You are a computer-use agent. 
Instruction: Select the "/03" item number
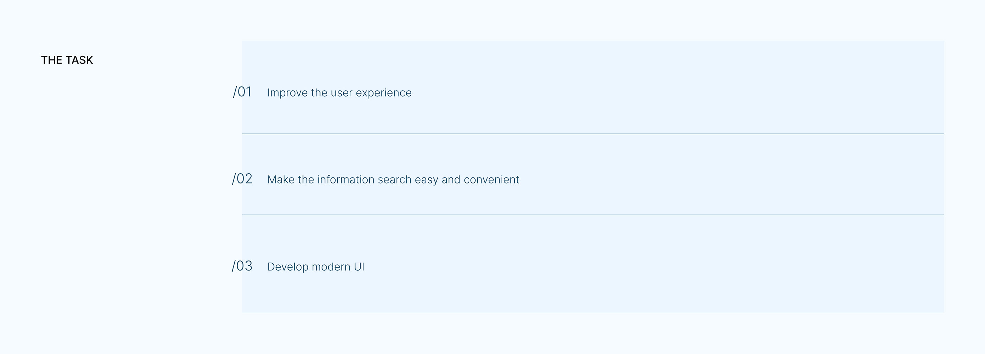pyautogui.click(x=242, y=266)
